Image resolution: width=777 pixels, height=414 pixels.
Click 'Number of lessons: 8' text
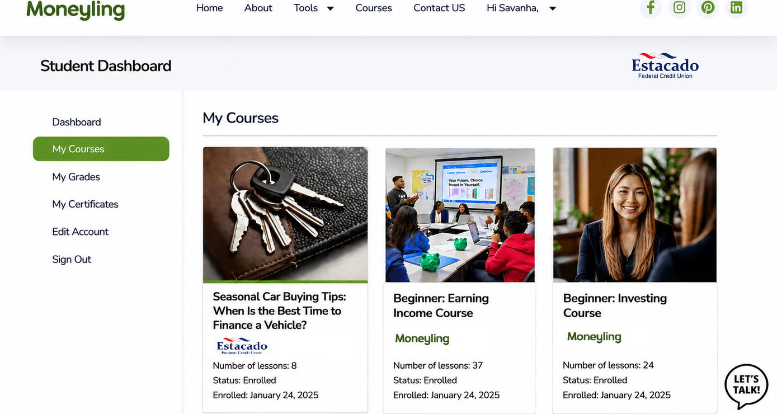click(255, 366)
